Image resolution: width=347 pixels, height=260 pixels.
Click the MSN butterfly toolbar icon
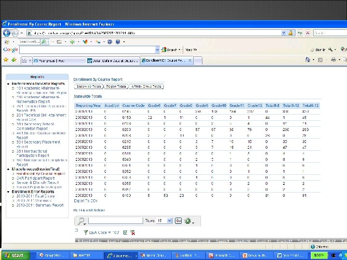[85, 41]
